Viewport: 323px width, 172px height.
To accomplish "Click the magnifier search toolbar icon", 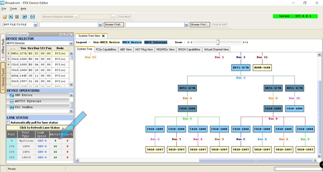I will (25, 17).
